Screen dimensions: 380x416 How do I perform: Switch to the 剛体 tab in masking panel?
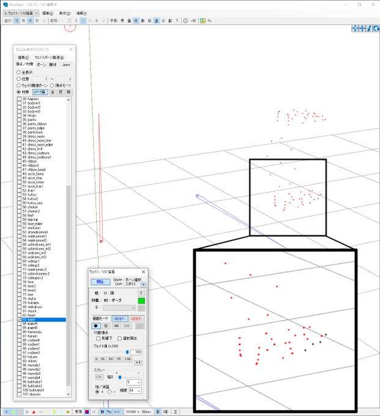(53, 64)
